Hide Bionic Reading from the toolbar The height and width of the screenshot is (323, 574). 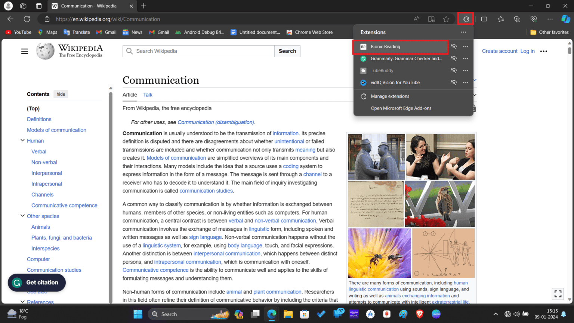click(x=453, y=47)
